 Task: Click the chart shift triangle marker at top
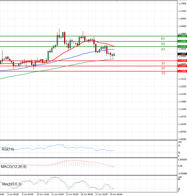[117, 1]
